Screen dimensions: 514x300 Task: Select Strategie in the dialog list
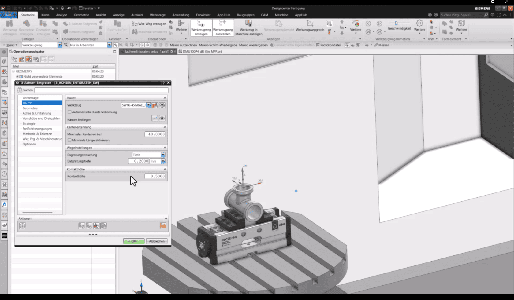(29, 124)
